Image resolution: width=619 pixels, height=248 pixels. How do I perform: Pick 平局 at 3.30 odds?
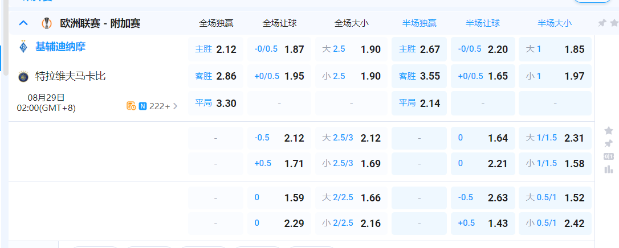tap(215, 104)
